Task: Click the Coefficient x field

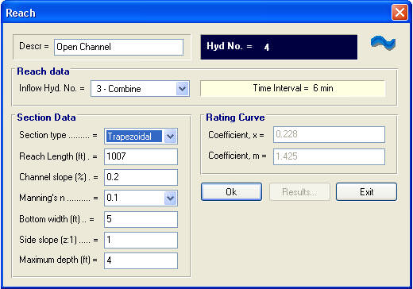Action: pos(329,134)
